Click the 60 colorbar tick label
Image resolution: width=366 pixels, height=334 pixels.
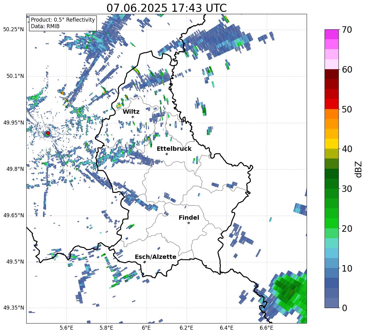point(347,70)
